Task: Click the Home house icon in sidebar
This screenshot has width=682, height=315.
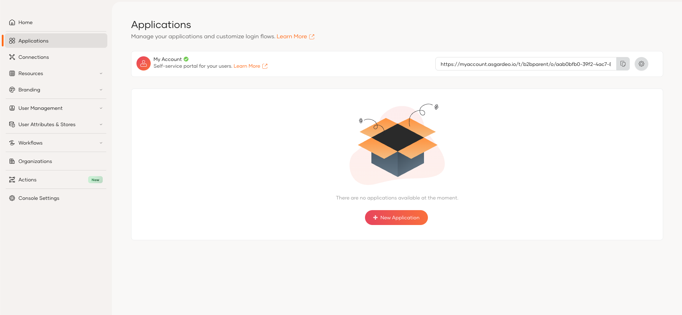Action: (12, 22)
